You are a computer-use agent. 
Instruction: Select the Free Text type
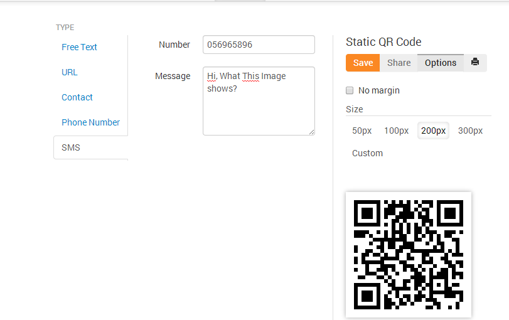pos(79,47)
